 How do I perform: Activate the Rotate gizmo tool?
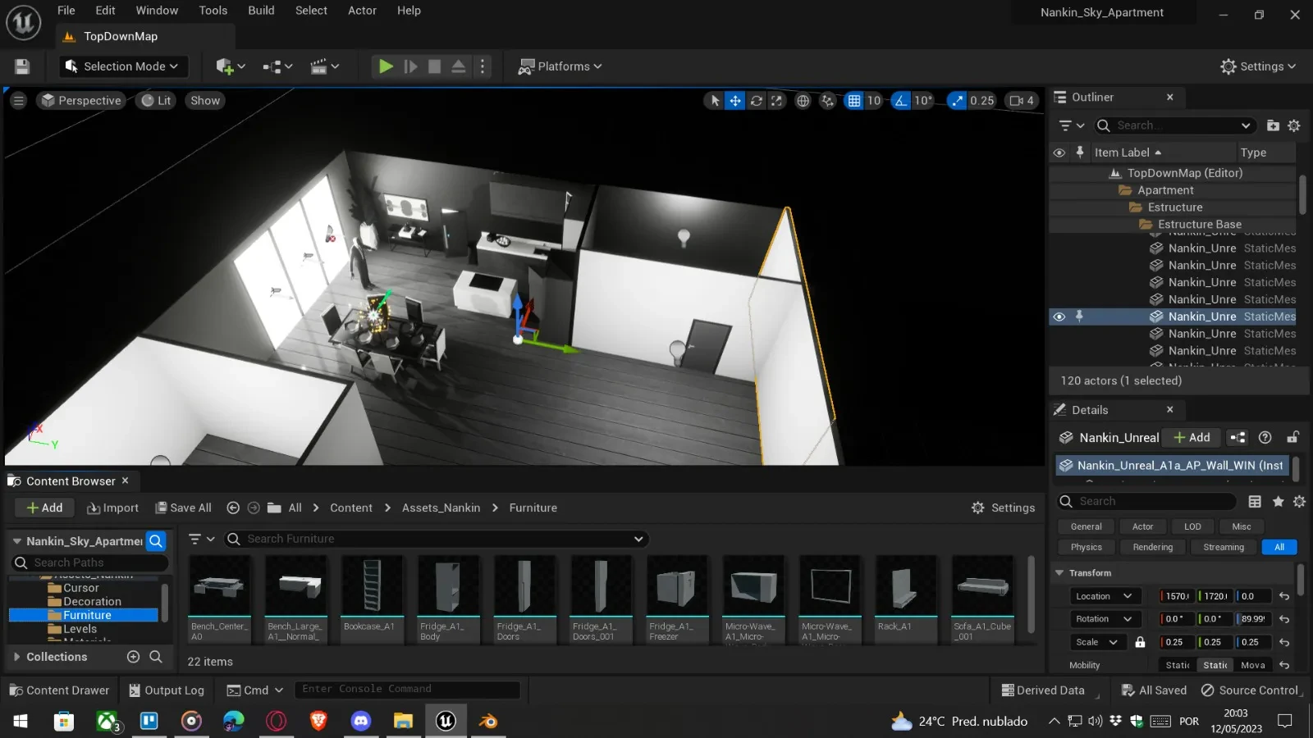click(x=756, y=101)
